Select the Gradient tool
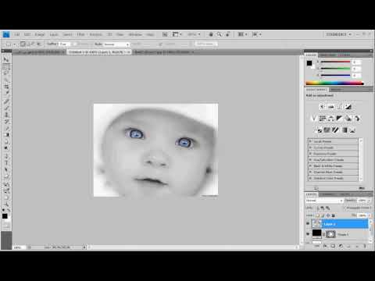 point(6,135)
